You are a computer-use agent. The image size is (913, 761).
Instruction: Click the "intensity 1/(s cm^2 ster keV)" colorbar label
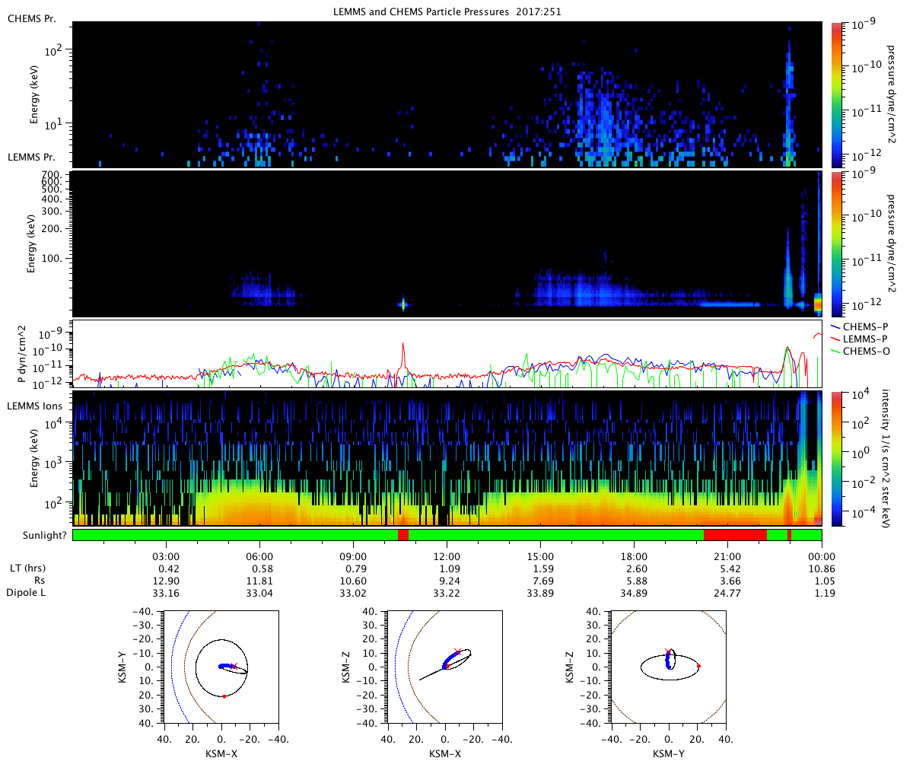tap(886, 458)
